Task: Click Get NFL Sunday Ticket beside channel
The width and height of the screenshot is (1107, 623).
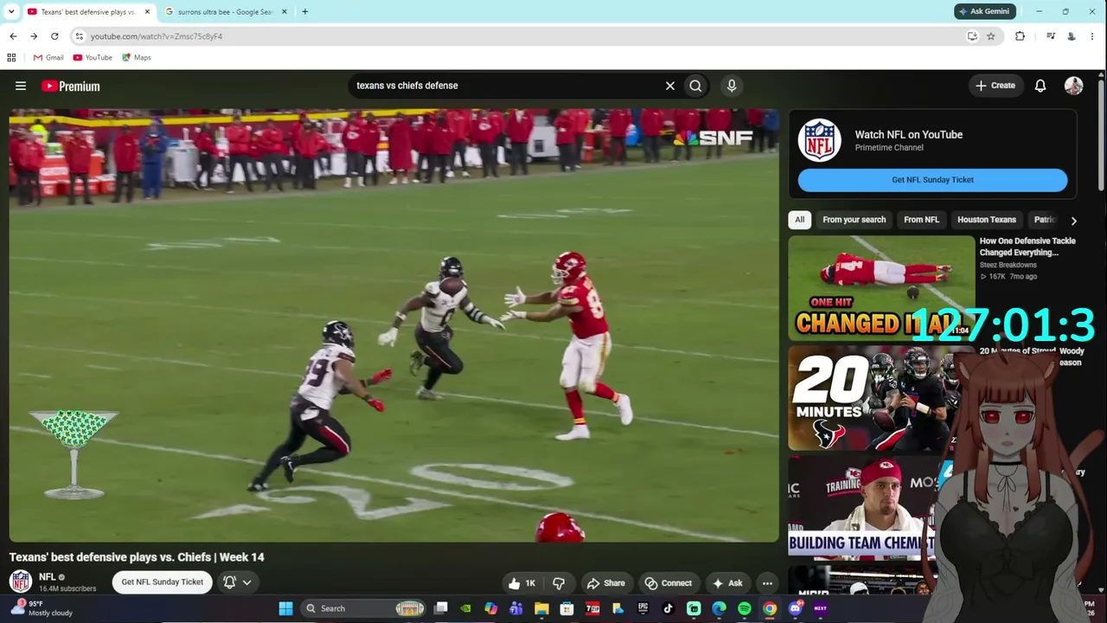Action: [x=163, y=582]
